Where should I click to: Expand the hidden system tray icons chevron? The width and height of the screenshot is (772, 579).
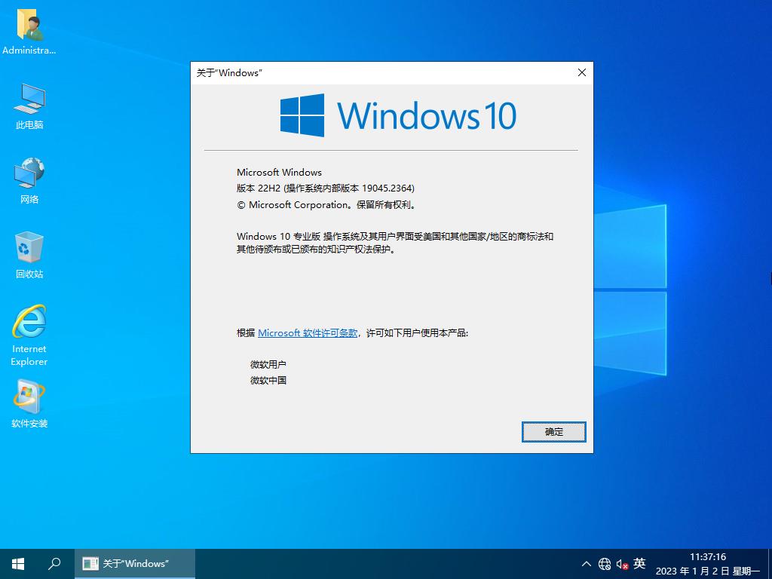point(587,564)
